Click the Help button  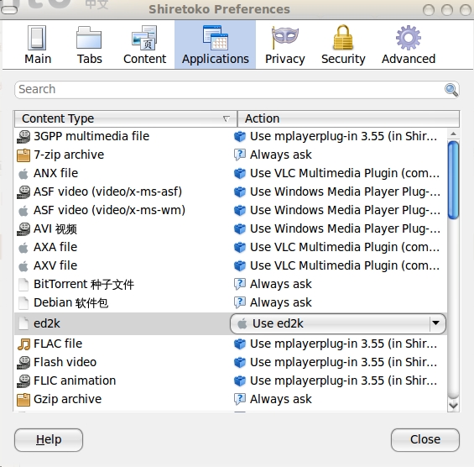point(49,440)
